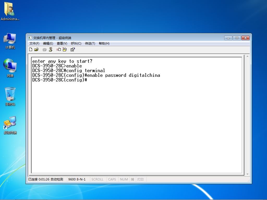This screenshot has width=267, height=200.
Task: Click the 'enable password digitalchina' command line
Action: 96,75
